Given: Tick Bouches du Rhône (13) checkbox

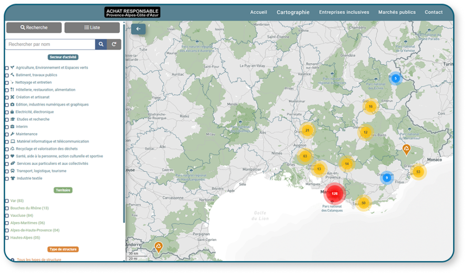Looking at the screenshot, I should 7,208.
